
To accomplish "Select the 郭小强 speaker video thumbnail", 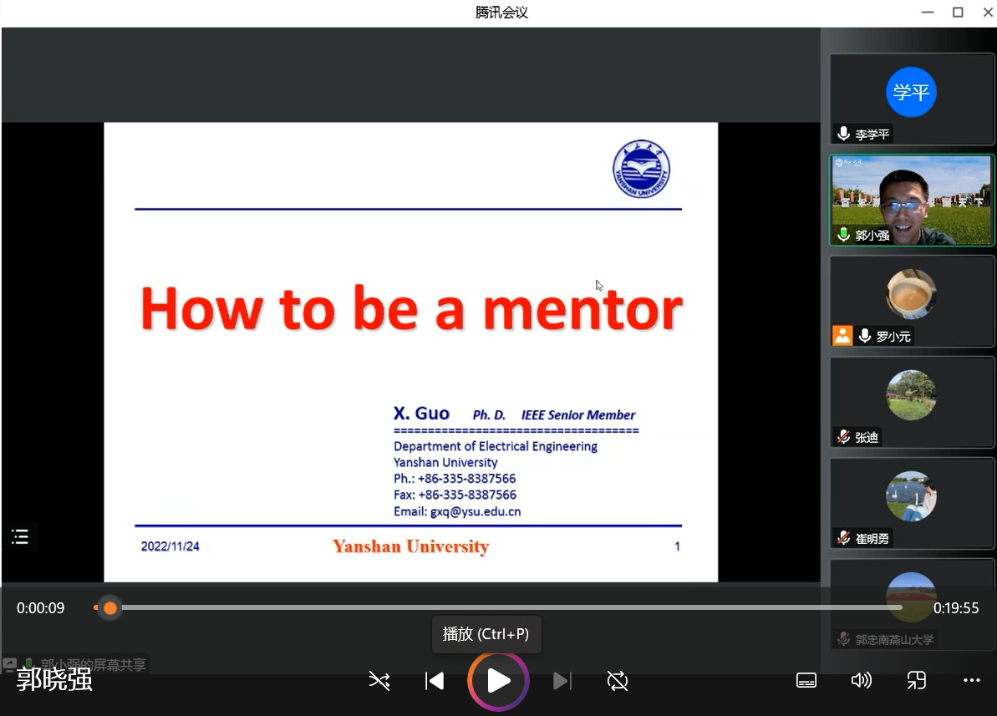I will point(911,201).
